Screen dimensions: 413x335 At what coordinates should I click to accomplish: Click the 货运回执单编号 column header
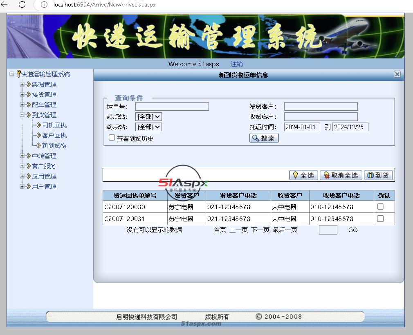coord(135,195)
